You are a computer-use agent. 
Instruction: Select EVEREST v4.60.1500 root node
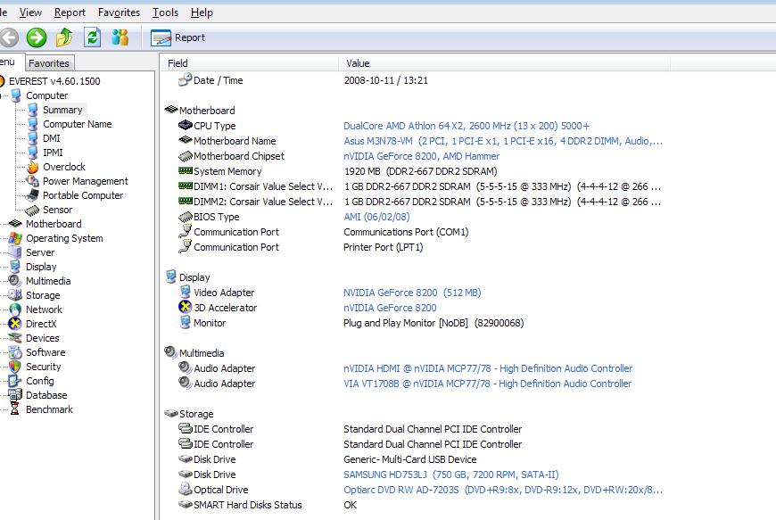[x=54, y=81]
